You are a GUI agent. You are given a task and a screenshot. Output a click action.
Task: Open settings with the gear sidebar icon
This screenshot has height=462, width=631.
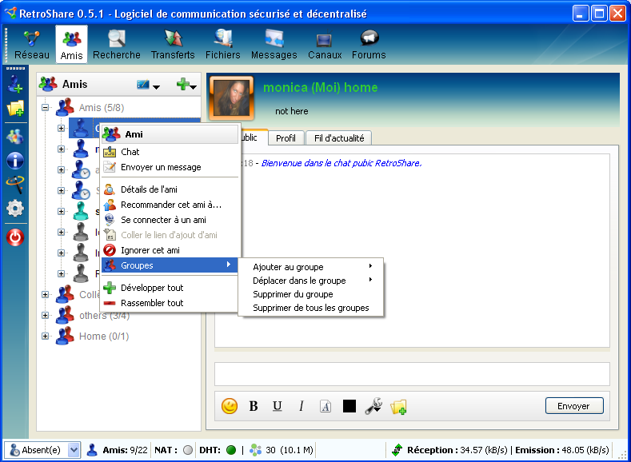pyautogui.click(x=15, y=209)
